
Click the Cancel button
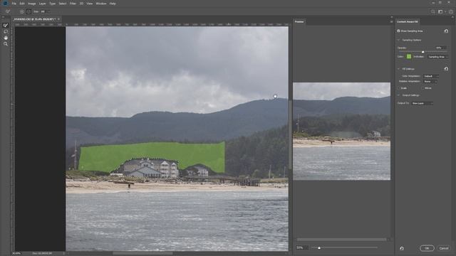tap(443, 248)
